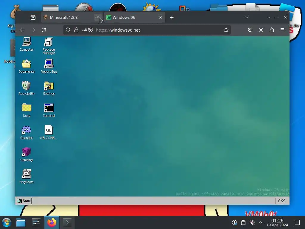Bookmark this page with the star
Screen dimensions: 305x229
click(226, 30)
